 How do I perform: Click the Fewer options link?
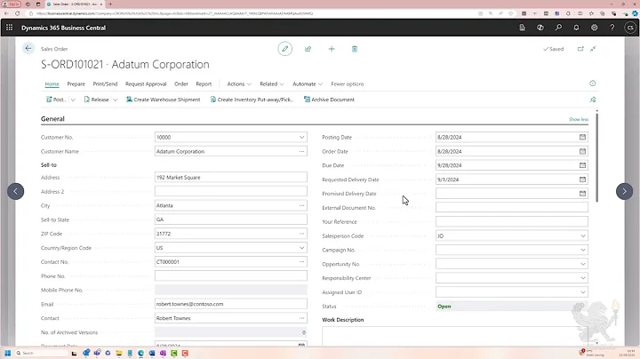click(x=348, y=84)
